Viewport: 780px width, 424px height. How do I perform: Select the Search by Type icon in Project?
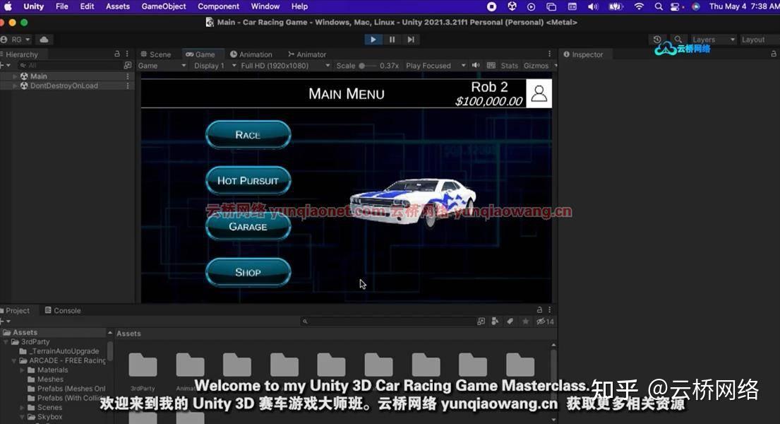click(496, 321)
